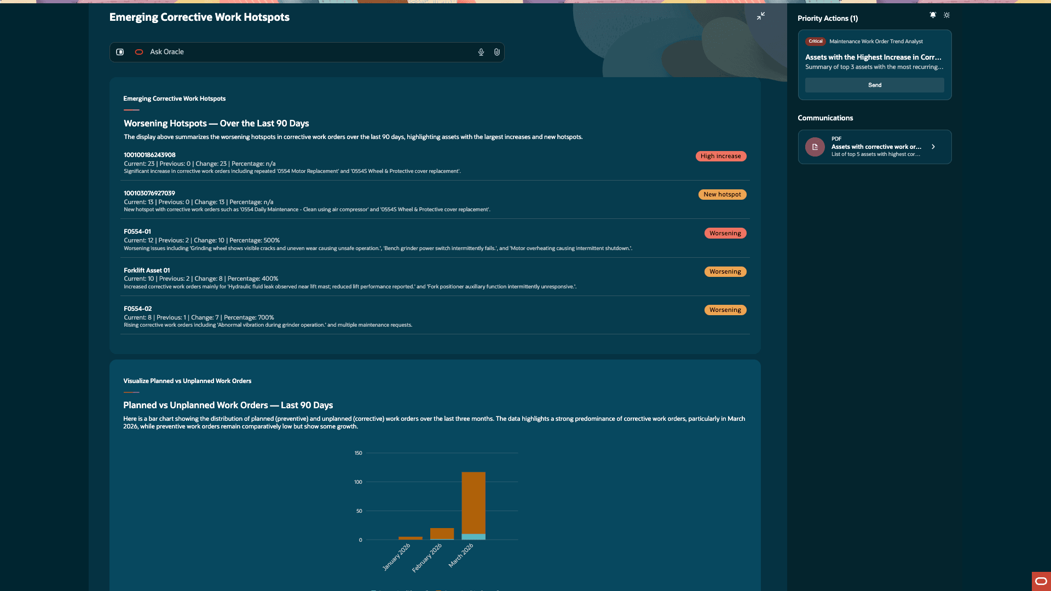Image resolution: width=1051 pixels, height=591 pixels.
Task: Attach a file using the paperclip icon
Action: [x=496, y=52]
